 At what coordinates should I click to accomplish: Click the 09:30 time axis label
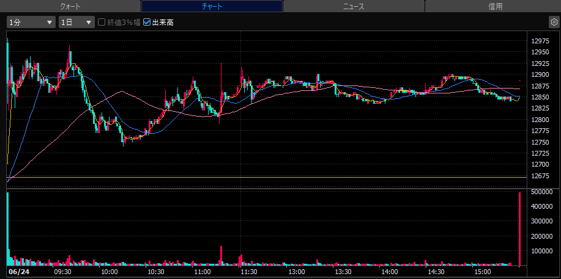click(x=62, y=272)
